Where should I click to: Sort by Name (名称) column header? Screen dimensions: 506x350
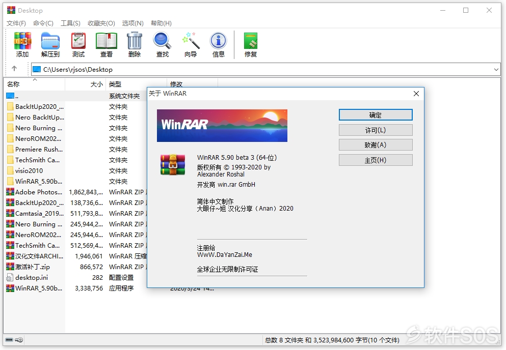(x=34, y=84)
